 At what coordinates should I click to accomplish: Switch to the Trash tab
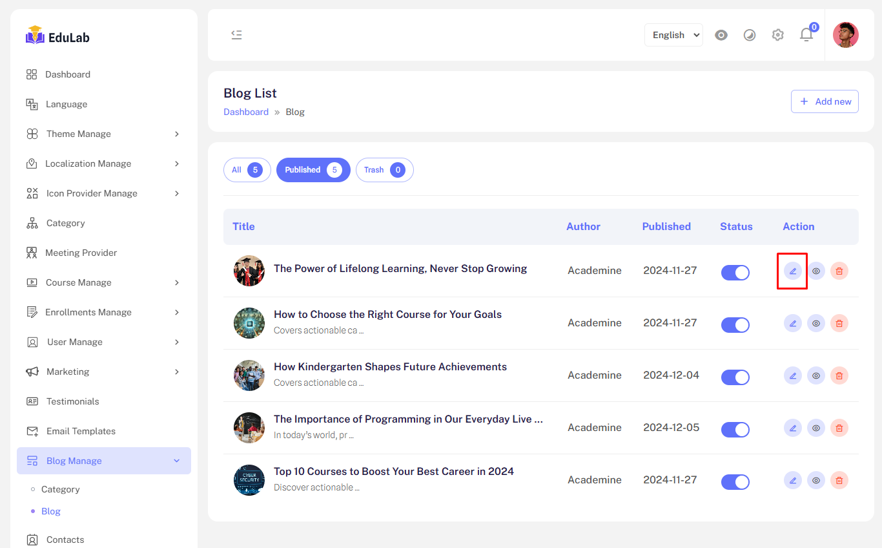click(x=384, y=170)
